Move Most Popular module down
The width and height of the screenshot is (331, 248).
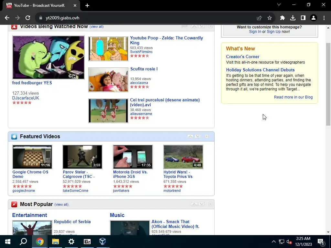[x=202, y=204]
